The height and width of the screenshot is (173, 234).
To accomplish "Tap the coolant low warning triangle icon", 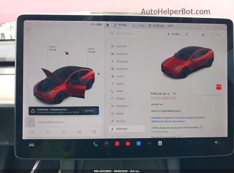I will [x=33, y=111].
